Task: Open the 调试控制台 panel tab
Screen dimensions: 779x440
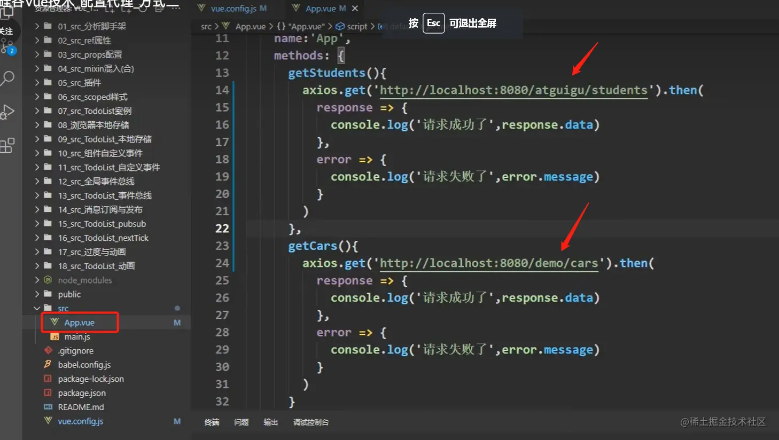Action: 311,422
